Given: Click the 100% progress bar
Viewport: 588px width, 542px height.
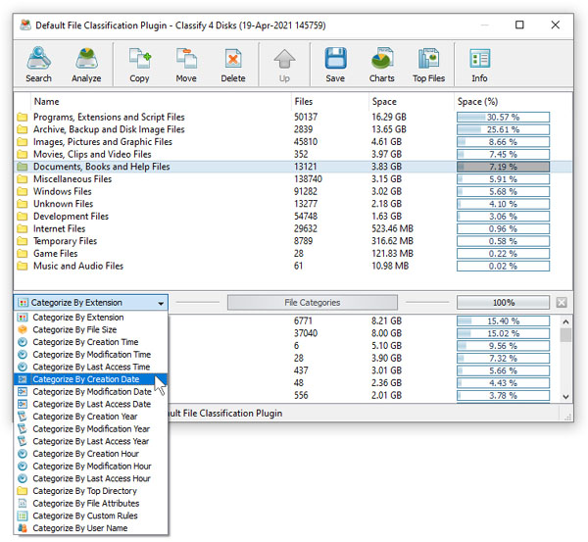Looking at the screenshot, I should click(504, 302).
